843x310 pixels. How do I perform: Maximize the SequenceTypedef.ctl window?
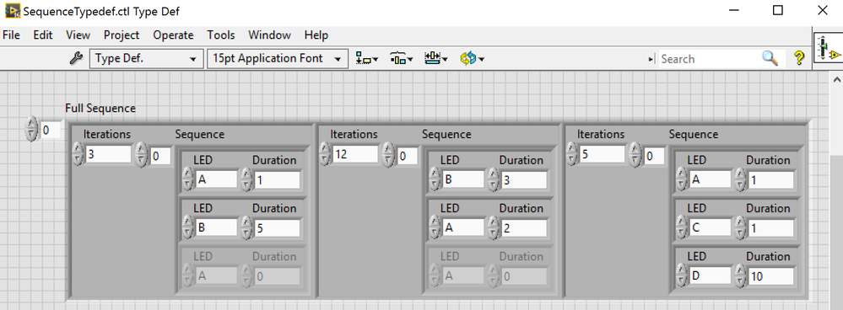pyautogui.click(x=777, y=10)
